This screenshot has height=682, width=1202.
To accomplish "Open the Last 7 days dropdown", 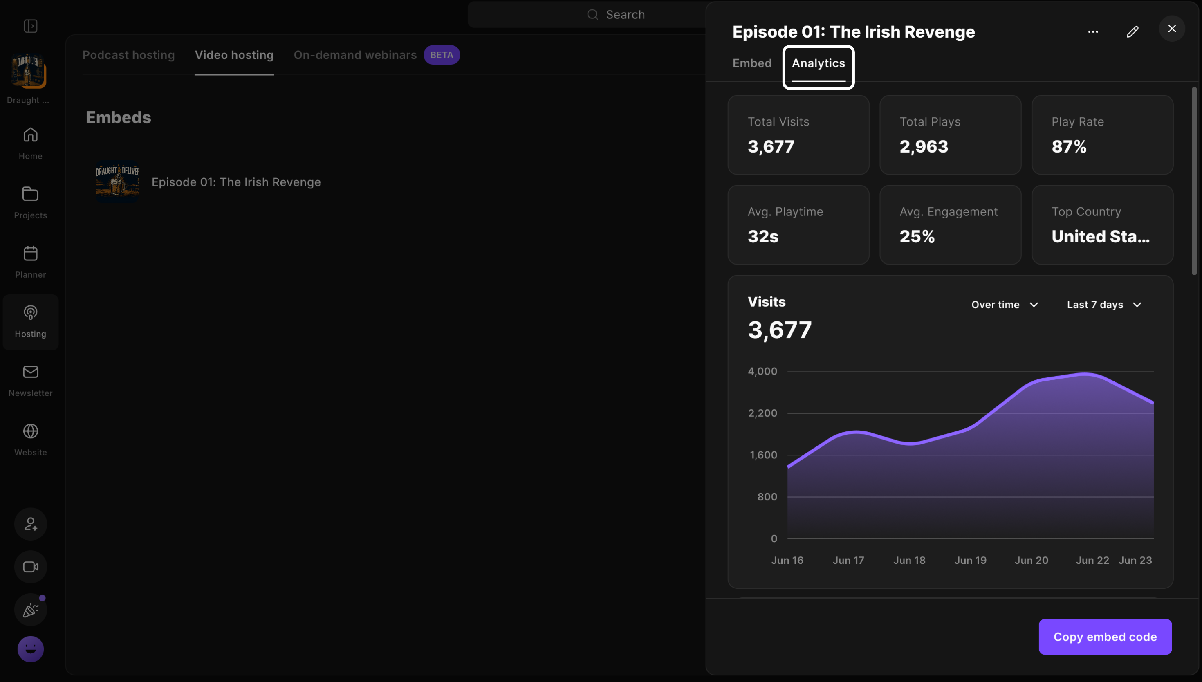I will 1104,305.
